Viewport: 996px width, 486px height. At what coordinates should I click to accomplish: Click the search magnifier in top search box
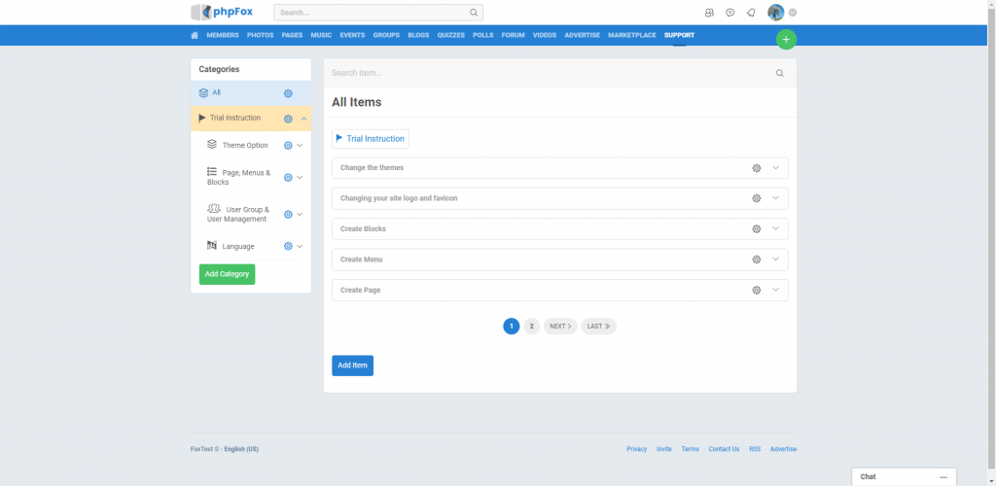tap(474, 12)
